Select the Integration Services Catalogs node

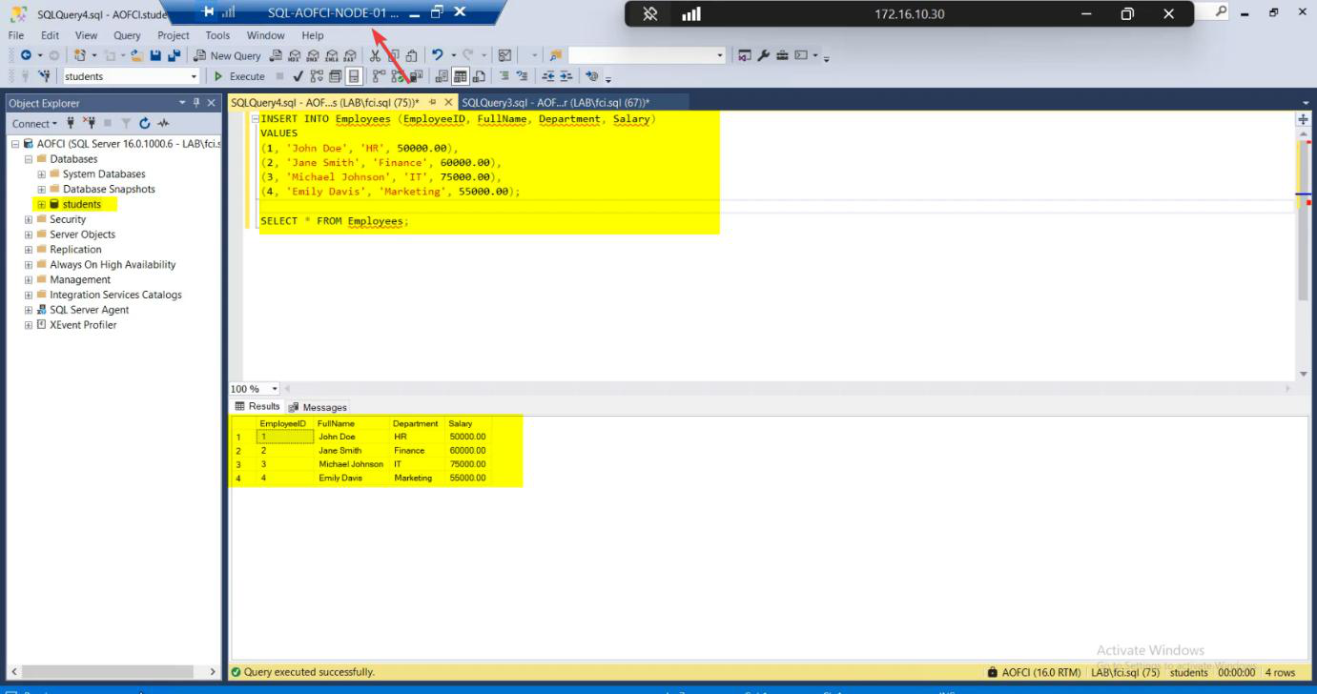115,295
